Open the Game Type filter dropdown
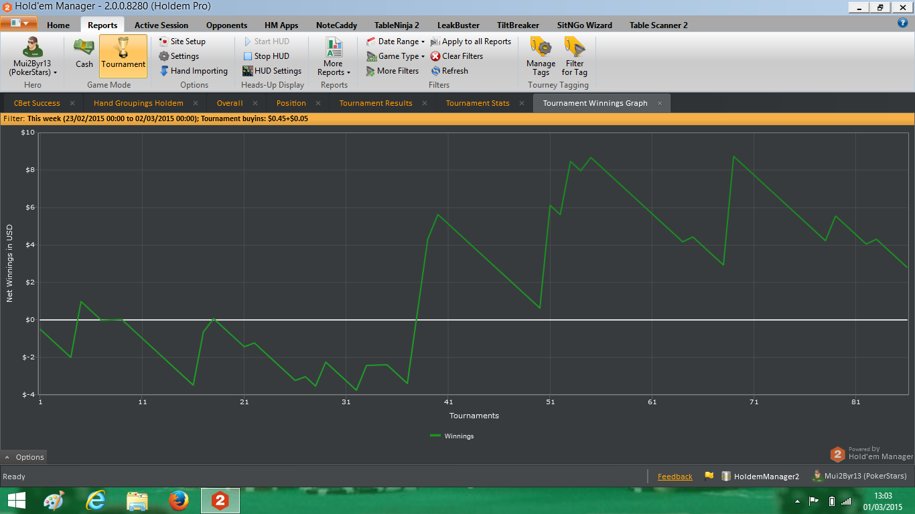 (396, 56)
